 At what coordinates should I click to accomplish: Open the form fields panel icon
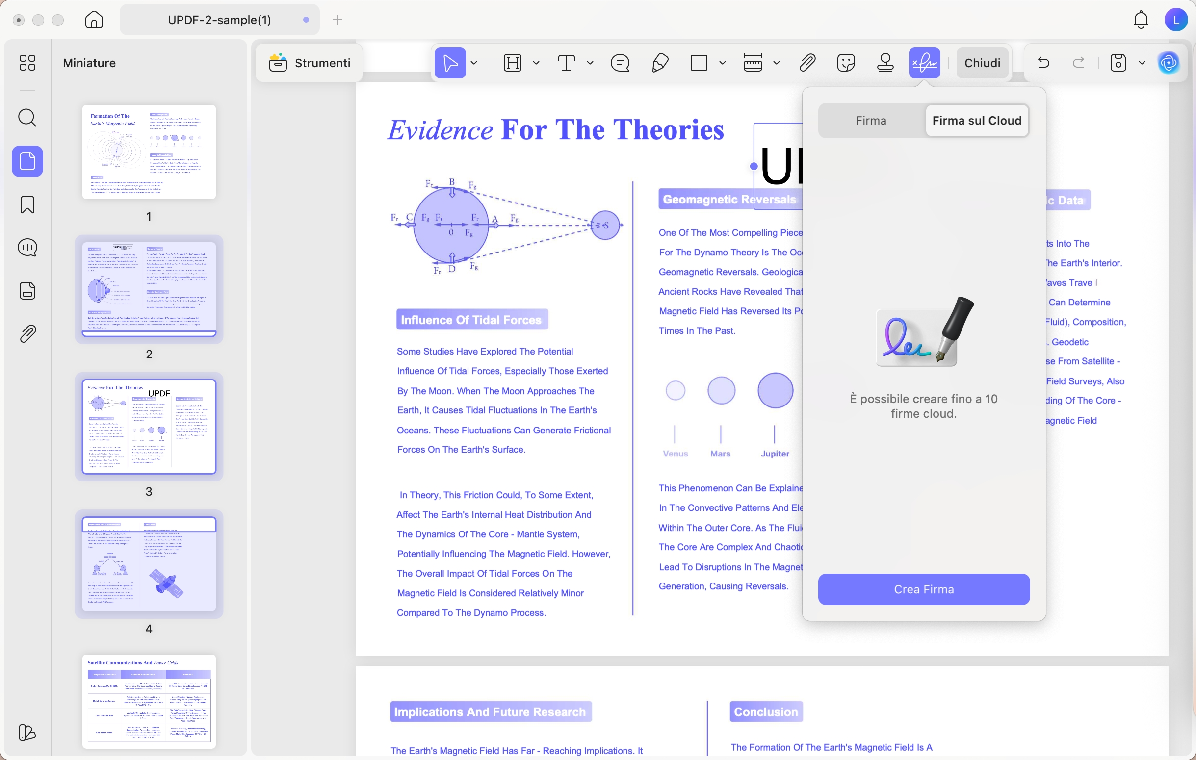click(27, 291)
